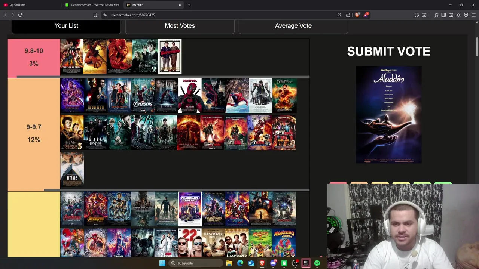
Task: Select the MOVIES browser tab
Action: (x=153, y=5)
